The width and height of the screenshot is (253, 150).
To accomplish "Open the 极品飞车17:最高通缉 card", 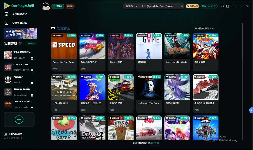I will pos(205,93).
